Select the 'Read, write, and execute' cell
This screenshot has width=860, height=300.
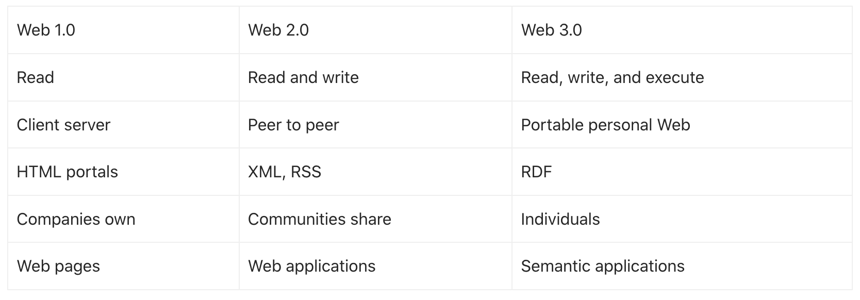612,77
